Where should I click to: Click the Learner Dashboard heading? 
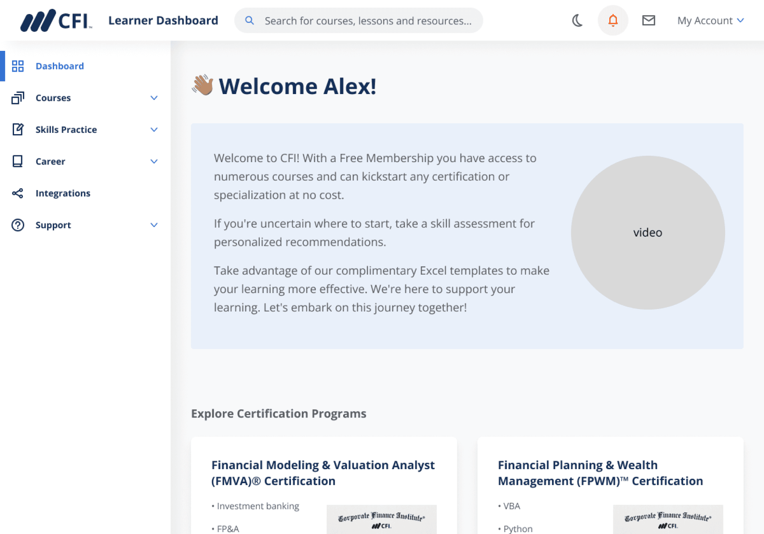[163, 20]
